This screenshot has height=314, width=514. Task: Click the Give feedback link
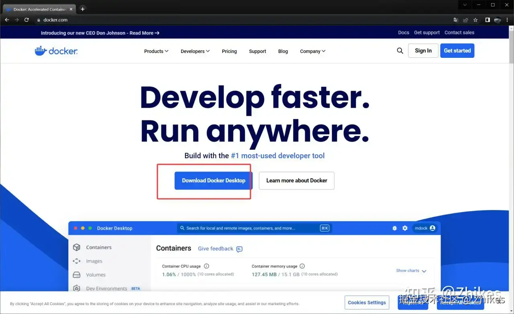[x=216, y=249]
